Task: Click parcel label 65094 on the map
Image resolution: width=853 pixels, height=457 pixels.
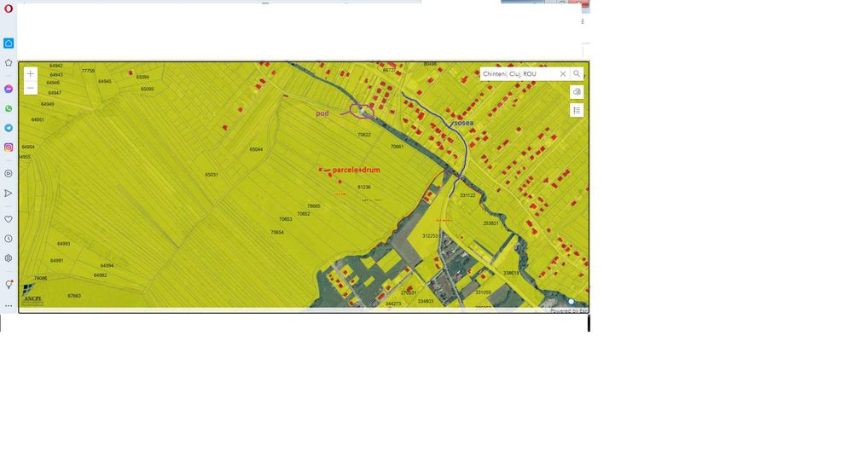Action: click(142, 78)
